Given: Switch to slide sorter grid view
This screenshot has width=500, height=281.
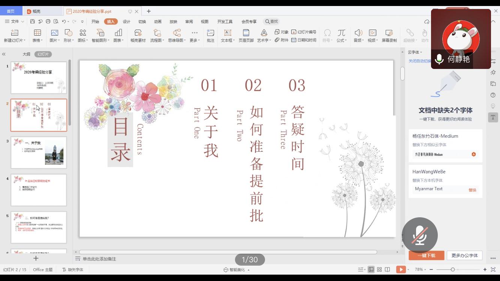Looking at the screenshot, I should coord(379,269).
